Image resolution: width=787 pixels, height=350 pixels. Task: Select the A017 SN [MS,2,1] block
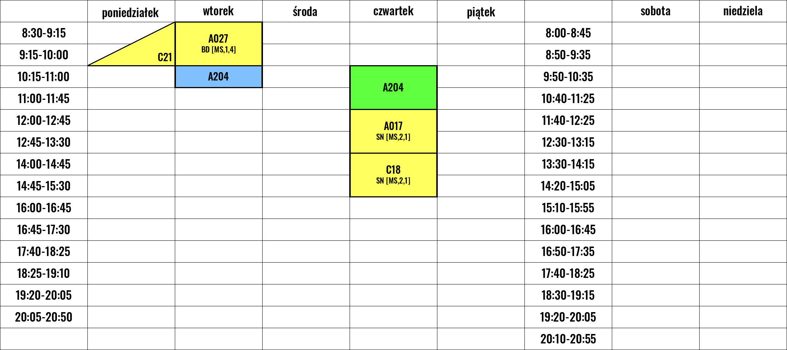[x=393, y=131]
